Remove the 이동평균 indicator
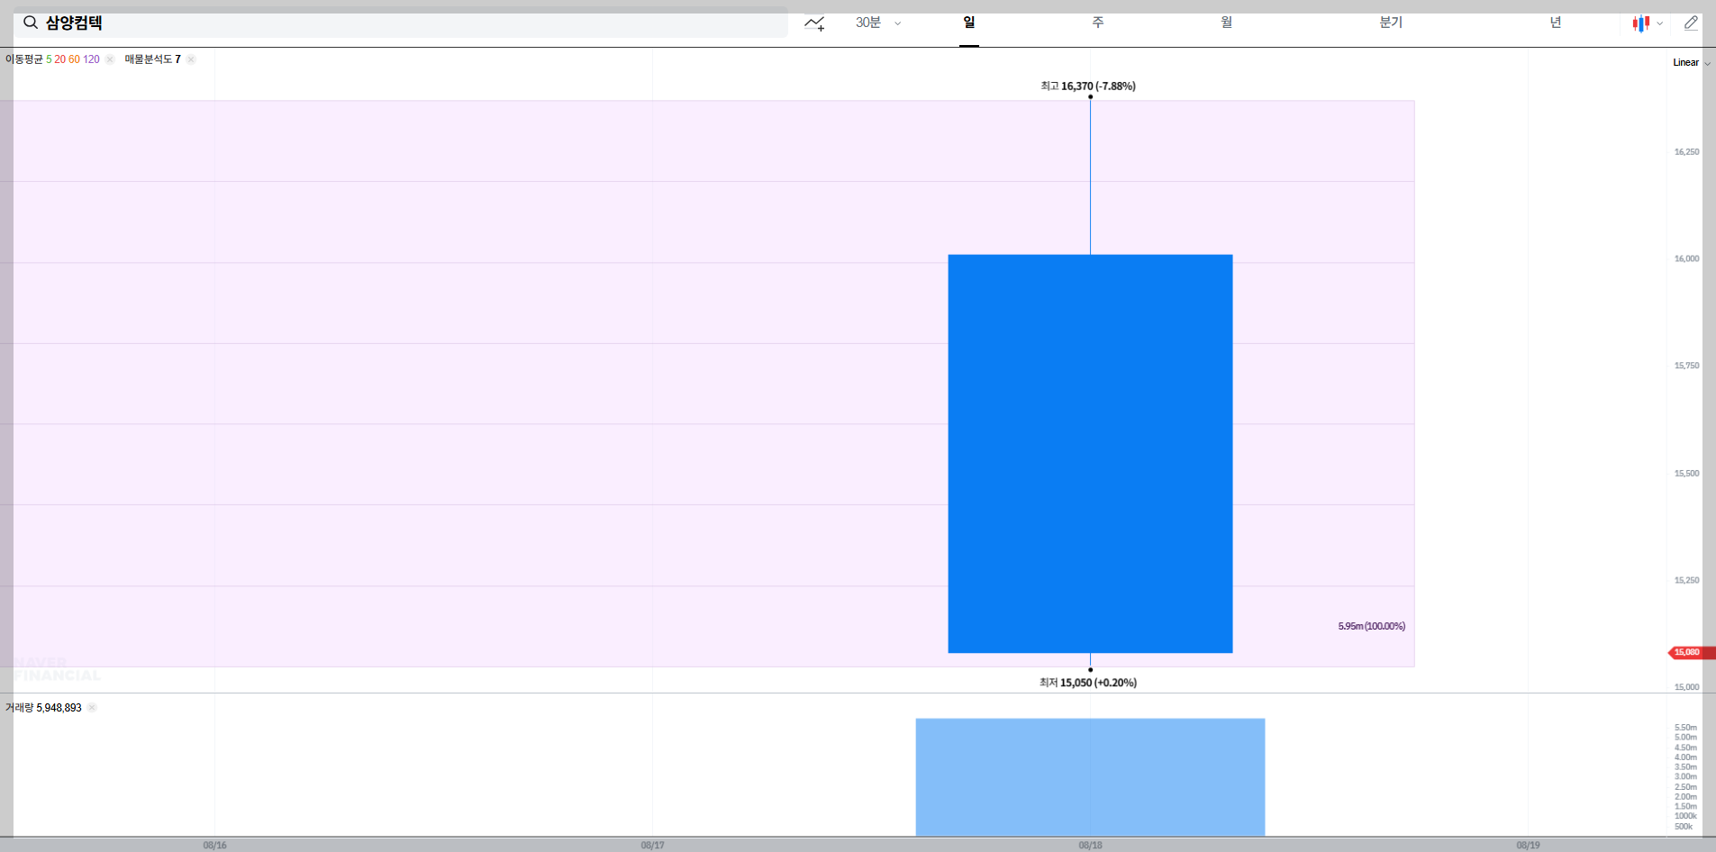 [x=110, y=59]
